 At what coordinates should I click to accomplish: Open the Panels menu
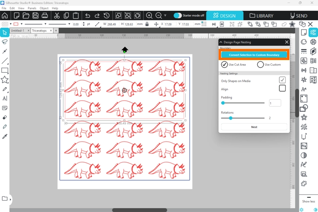click(32, 8)
